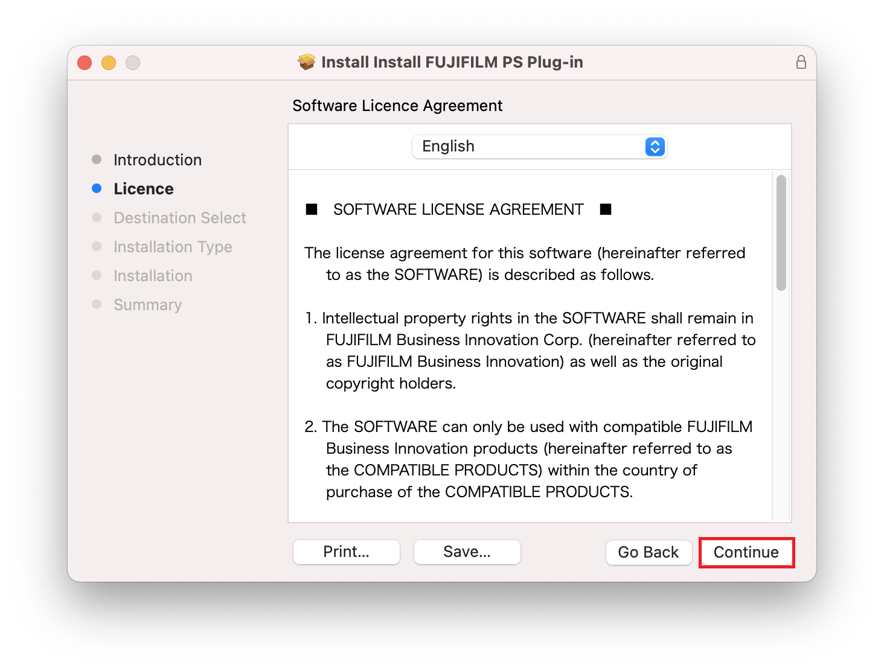Minimize the installer with yellow button
The image size is (884, 671).
point(109,63)
